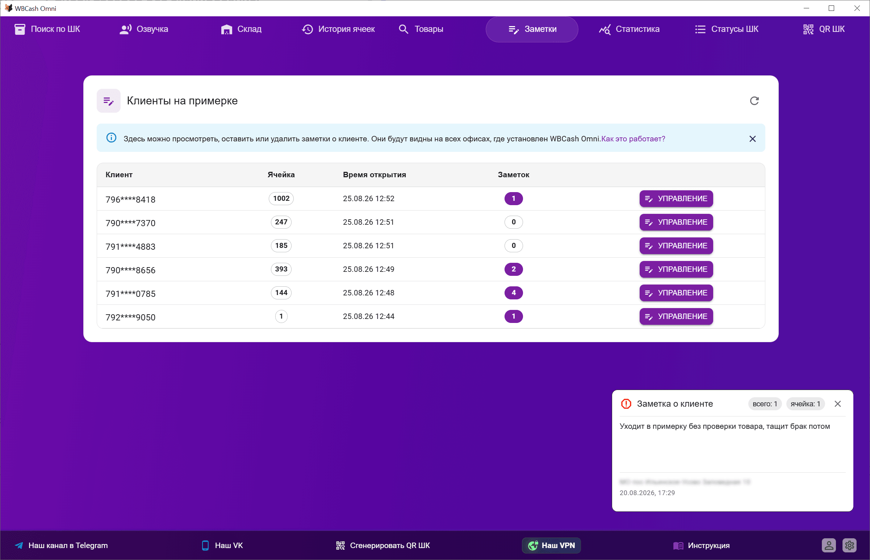Click the Время открытия column header
Screen dimensions: 870x560
(x=374, y=175)
